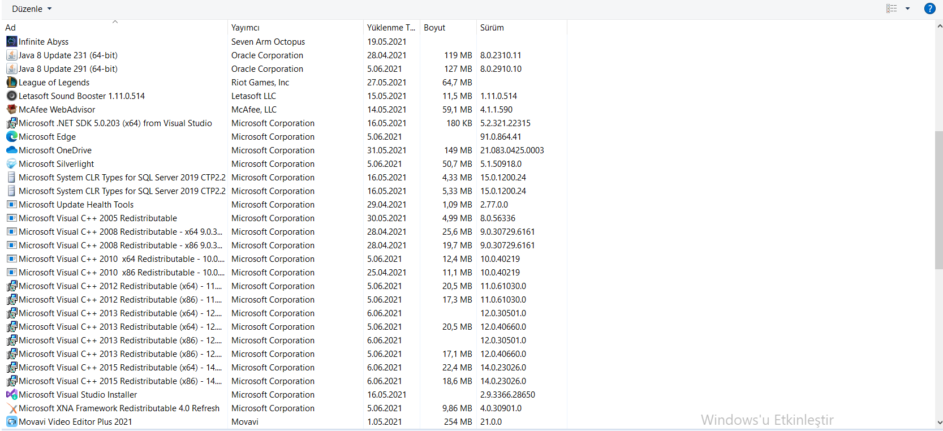Select the "29.04.2021" install date
The image size is (943, 431).
[x=387, y=204]
